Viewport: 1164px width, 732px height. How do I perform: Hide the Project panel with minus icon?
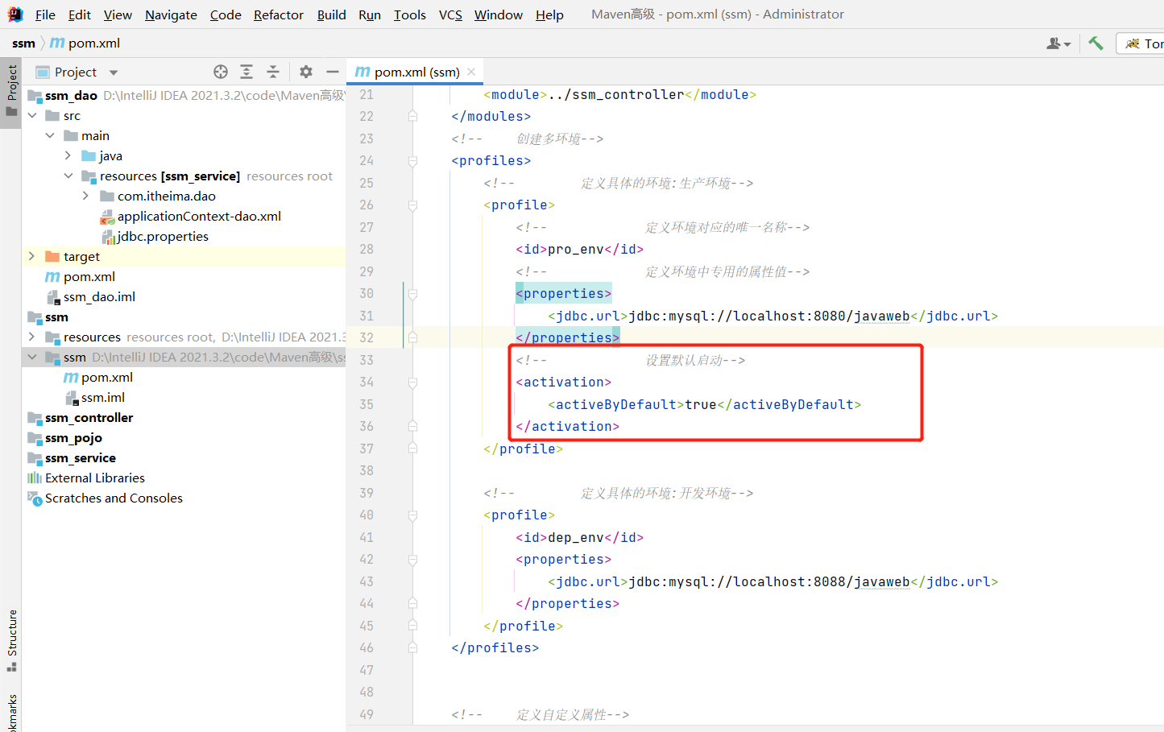pyautogui.click(x=332, y=72)
